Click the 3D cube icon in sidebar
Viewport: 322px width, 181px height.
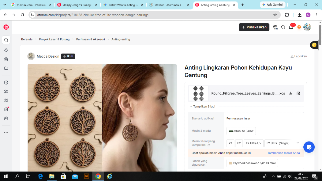tap(6, 82)
